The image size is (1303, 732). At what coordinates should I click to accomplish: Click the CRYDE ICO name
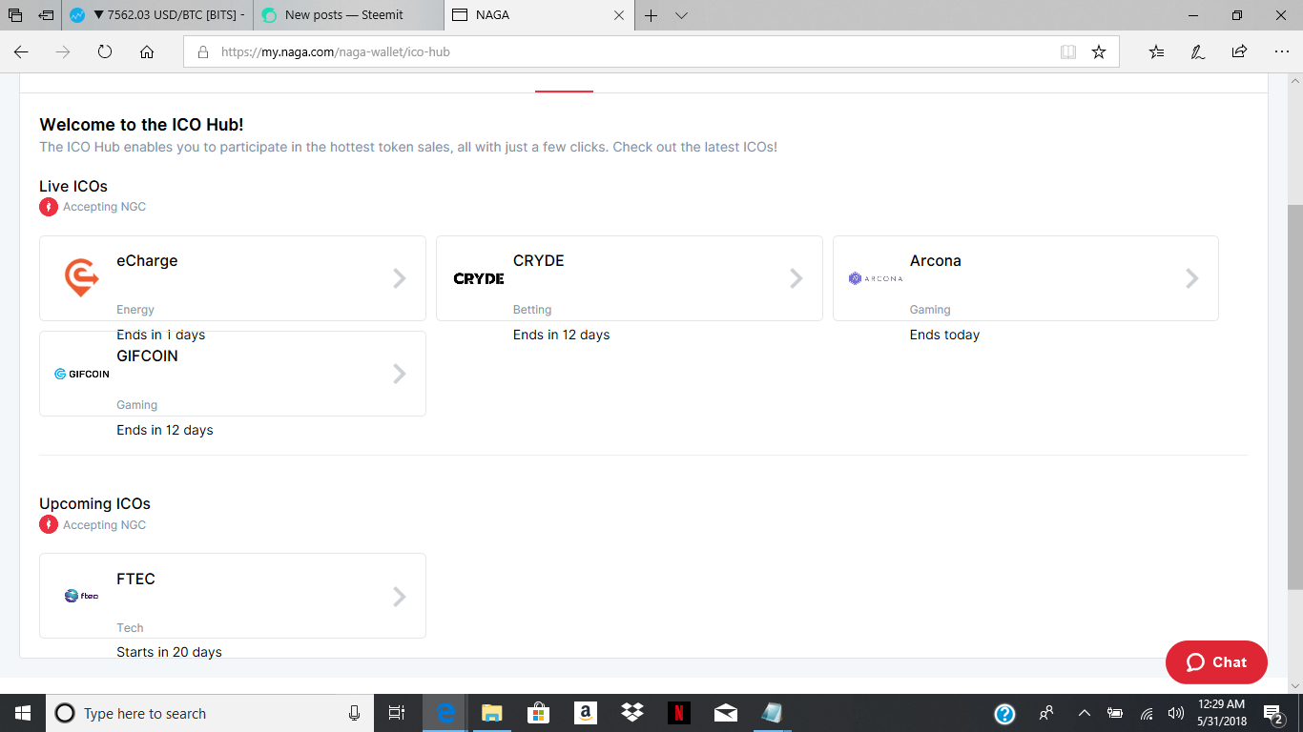pyautogui.click(x=539, y=260)
